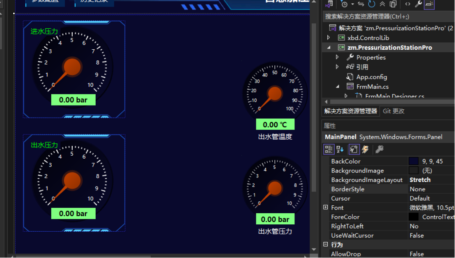The width and height of the screenshot is (455, 258).
Task: Click the MainPanel object selector
Action: pyautogui.click(x=388, y=137)
